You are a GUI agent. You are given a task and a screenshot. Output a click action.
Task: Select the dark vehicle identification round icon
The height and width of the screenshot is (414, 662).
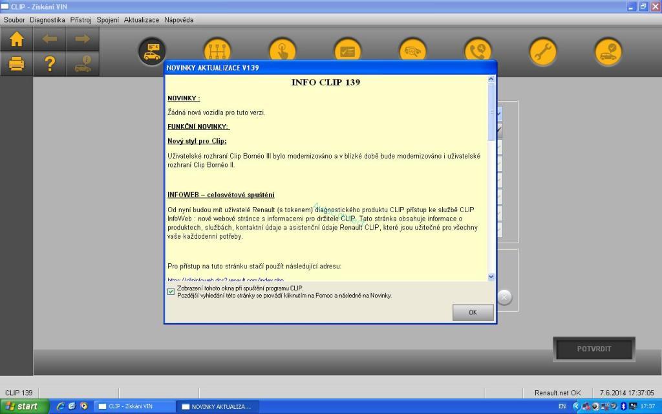coord(152,52)
